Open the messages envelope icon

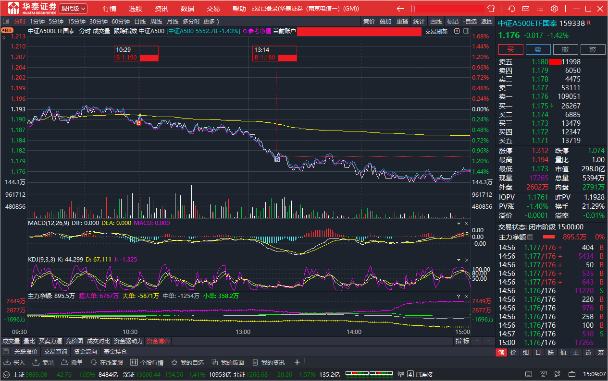pyautogui.click(x=526, y=9)
